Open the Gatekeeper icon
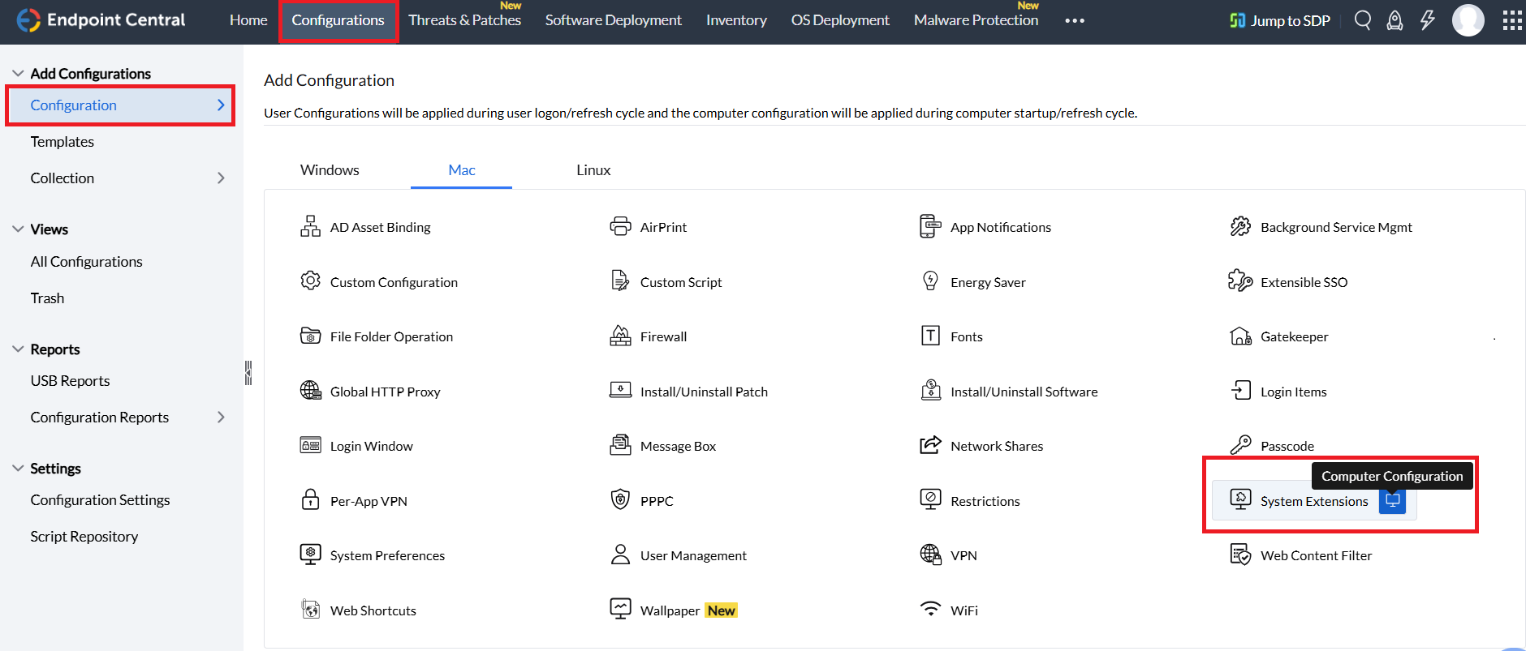The height and width of the screenshot is (651, 1526). (1240, 336)
